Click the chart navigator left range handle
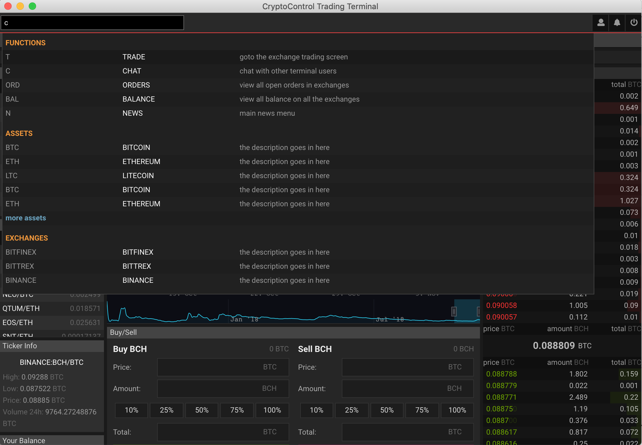This screenshot has width=642, height=445. pyautogui.click(x=454, y=312)
